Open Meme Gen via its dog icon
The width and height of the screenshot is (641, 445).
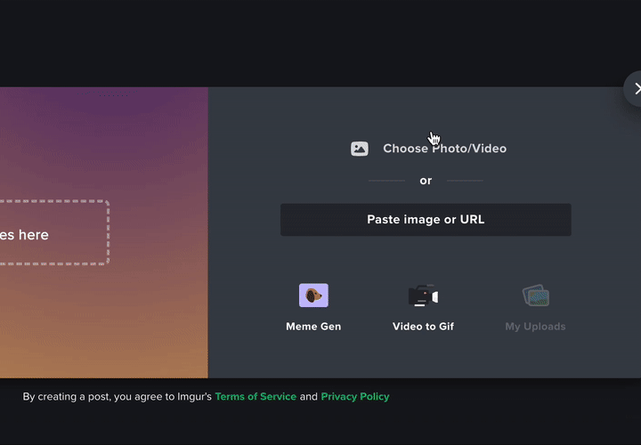[313, 295]
